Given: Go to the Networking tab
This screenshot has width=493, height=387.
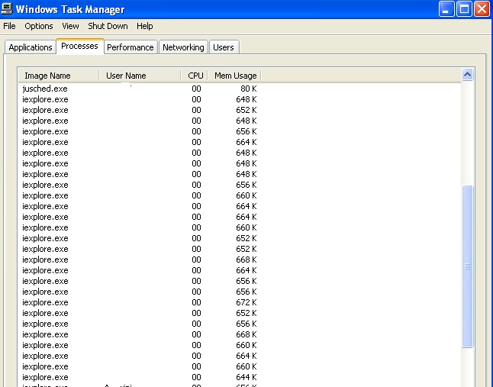Looking at the screenshot, I should (183, 47).
